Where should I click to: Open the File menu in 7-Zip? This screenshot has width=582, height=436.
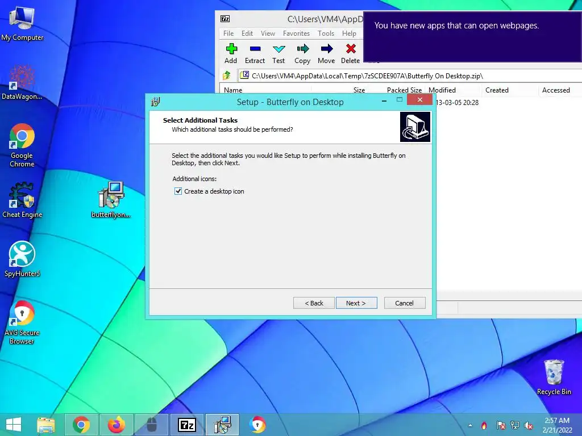(228, 33)
